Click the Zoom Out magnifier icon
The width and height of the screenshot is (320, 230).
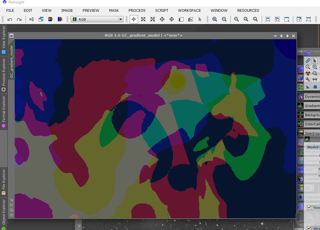224,19
